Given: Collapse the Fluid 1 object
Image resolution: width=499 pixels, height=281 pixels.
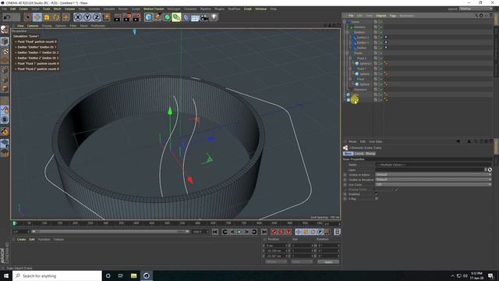Looking at the screenshot, I should (350, 69).
